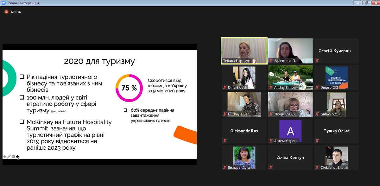
Task: Click muted mic icon on Dnipro CCI tile
Action: click(x=317, y=88)
